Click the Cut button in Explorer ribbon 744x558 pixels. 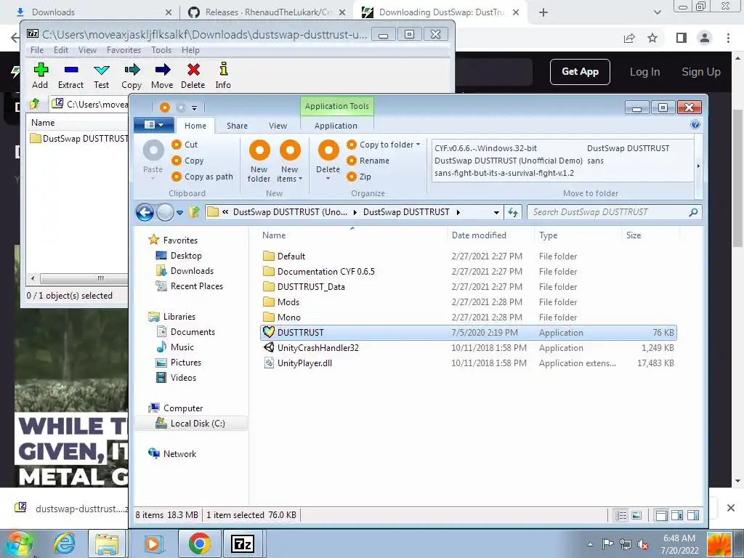pyautogui.click(x=185, y=145)
